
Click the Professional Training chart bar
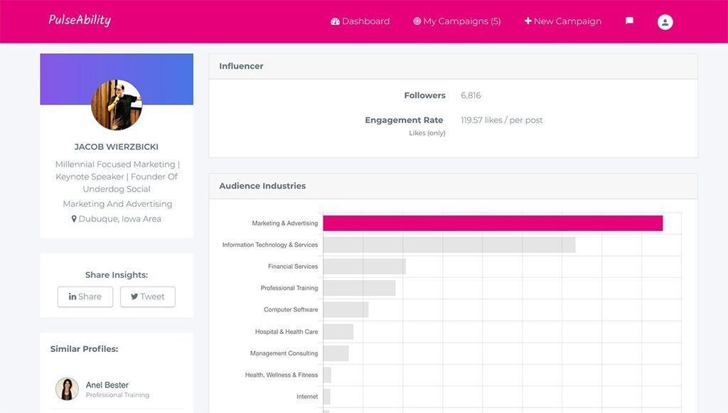pos(359,288)
